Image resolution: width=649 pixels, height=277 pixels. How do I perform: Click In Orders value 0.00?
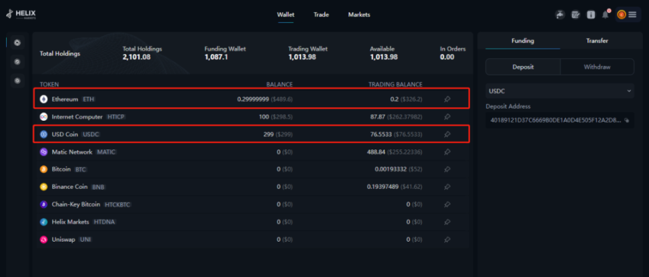(x=447, y=57)
